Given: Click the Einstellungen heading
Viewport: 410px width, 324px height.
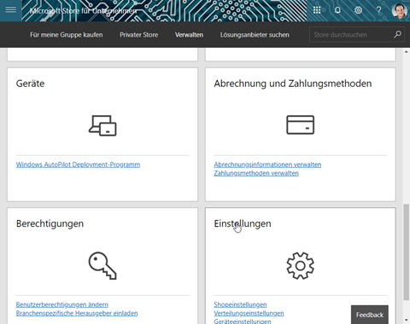Looking at the screenshot, I should tap(243, 223).
